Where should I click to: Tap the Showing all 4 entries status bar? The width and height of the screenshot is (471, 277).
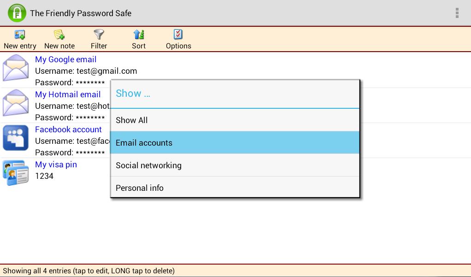click(235, 271)
